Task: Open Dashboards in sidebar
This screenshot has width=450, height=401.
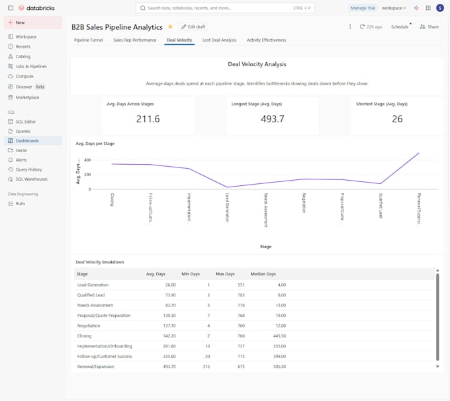Action: (x=32, y=141)
